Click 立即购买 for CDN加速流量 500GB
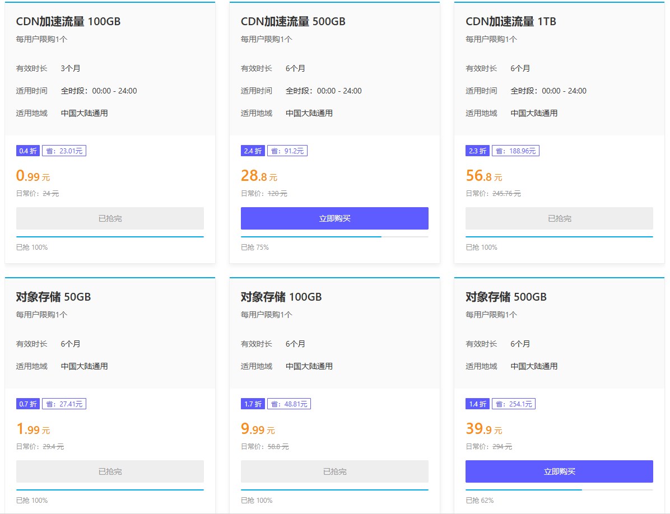This screenshot has height=514, width=670. (334, 218)
